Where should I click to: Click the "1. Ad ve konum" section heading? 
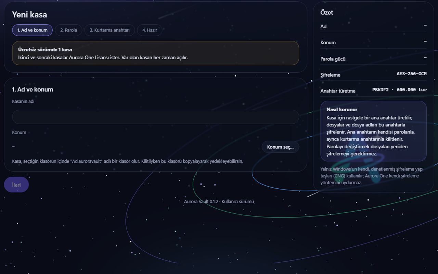tap(33, 89)
